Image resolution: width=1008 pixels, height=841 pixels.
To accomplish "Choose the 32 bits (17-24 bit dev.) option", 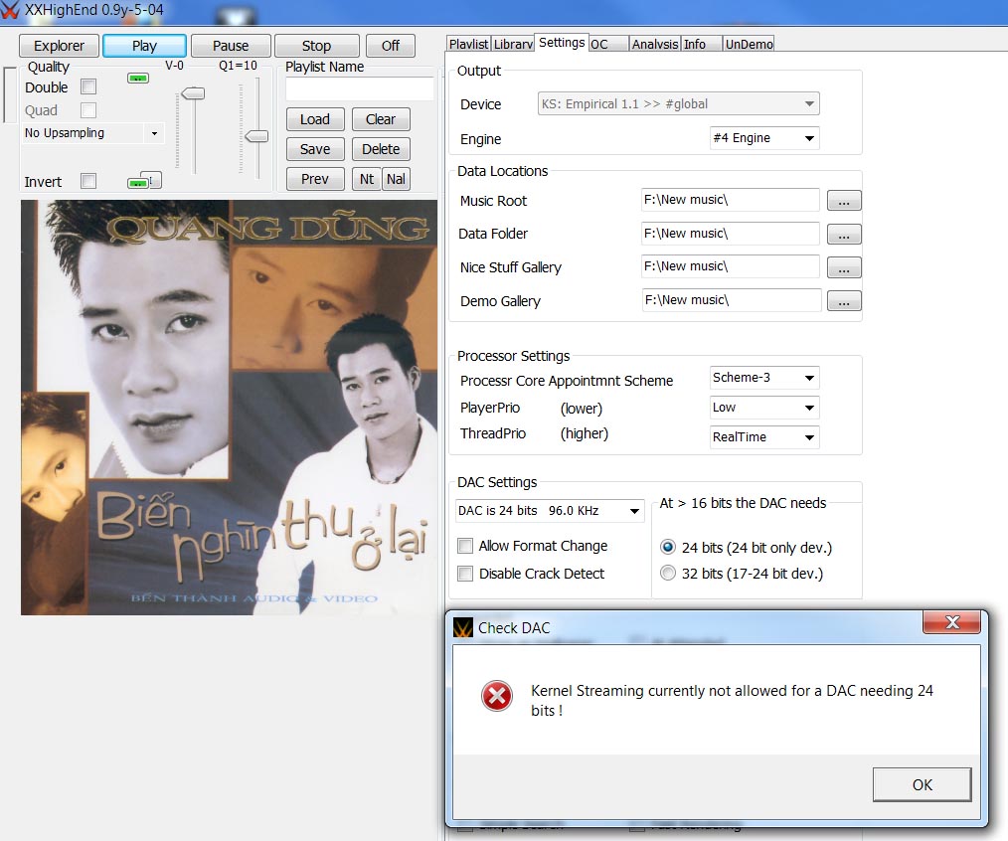I will (x=668, y=573).
